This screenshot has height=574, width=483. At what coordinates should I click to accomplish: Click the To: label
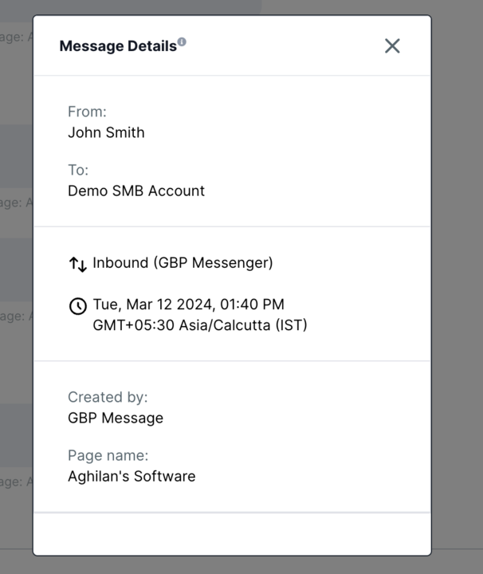pos(78,171)
